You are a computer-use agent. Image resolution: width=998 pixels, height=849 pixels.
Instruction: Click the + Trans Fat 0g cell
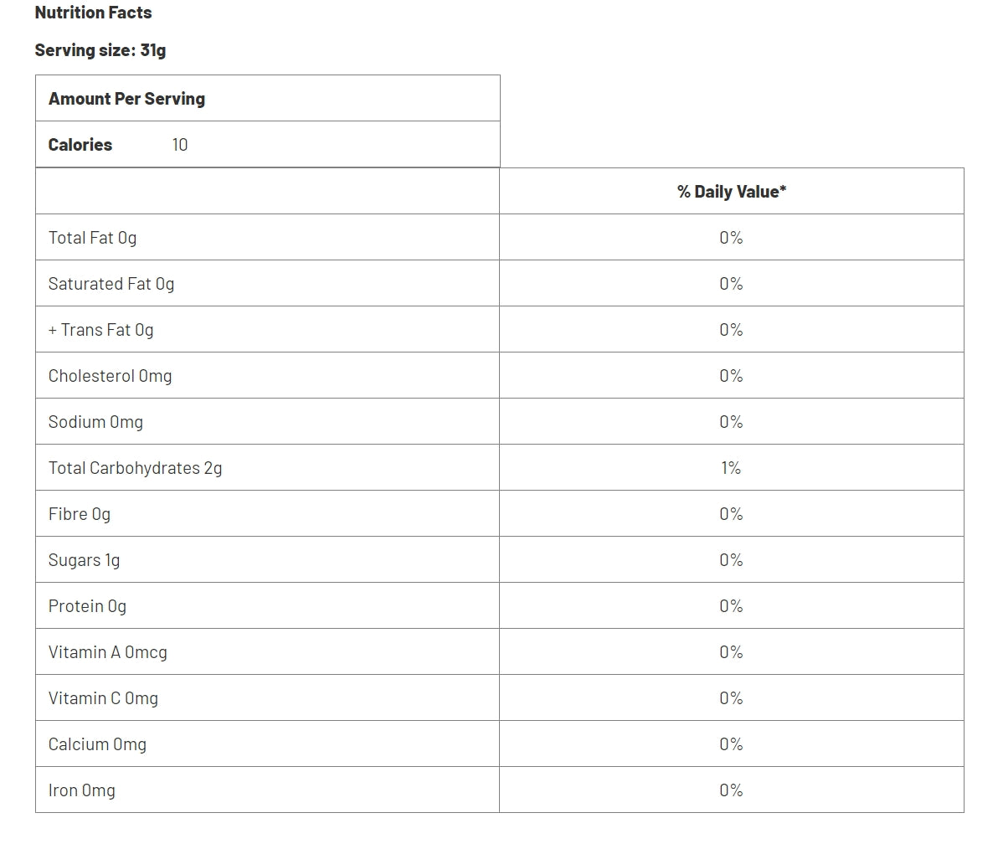[x=267, y=330]
